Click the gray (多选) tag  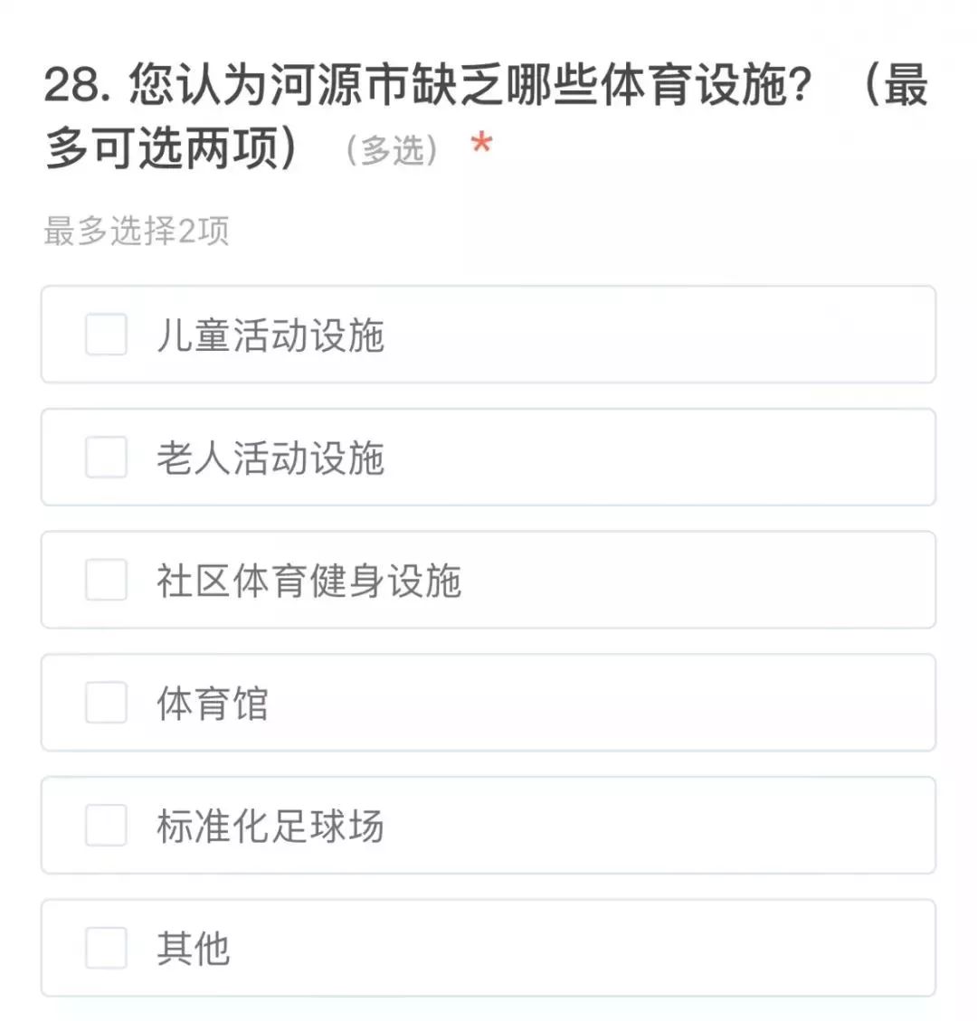coord(392,150)
